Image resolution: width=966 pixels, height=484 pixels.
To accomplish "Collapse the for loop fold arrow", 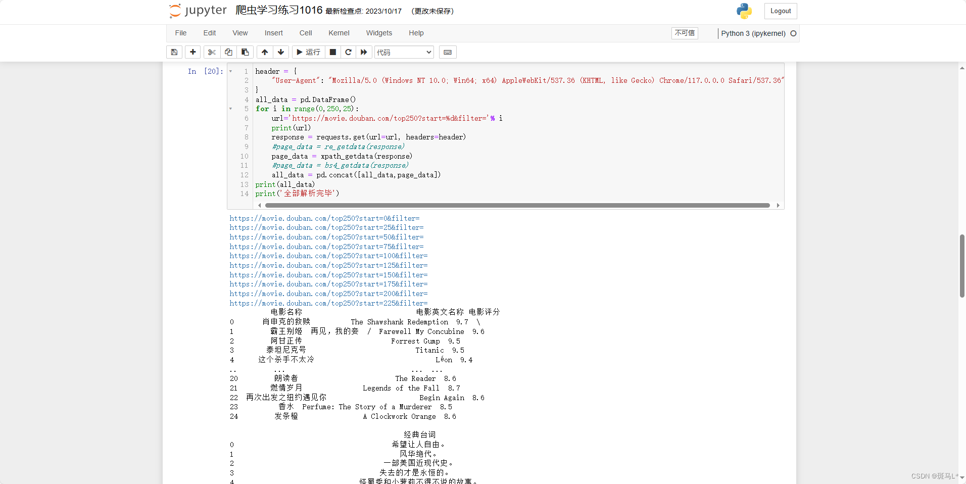I will 231,109.
